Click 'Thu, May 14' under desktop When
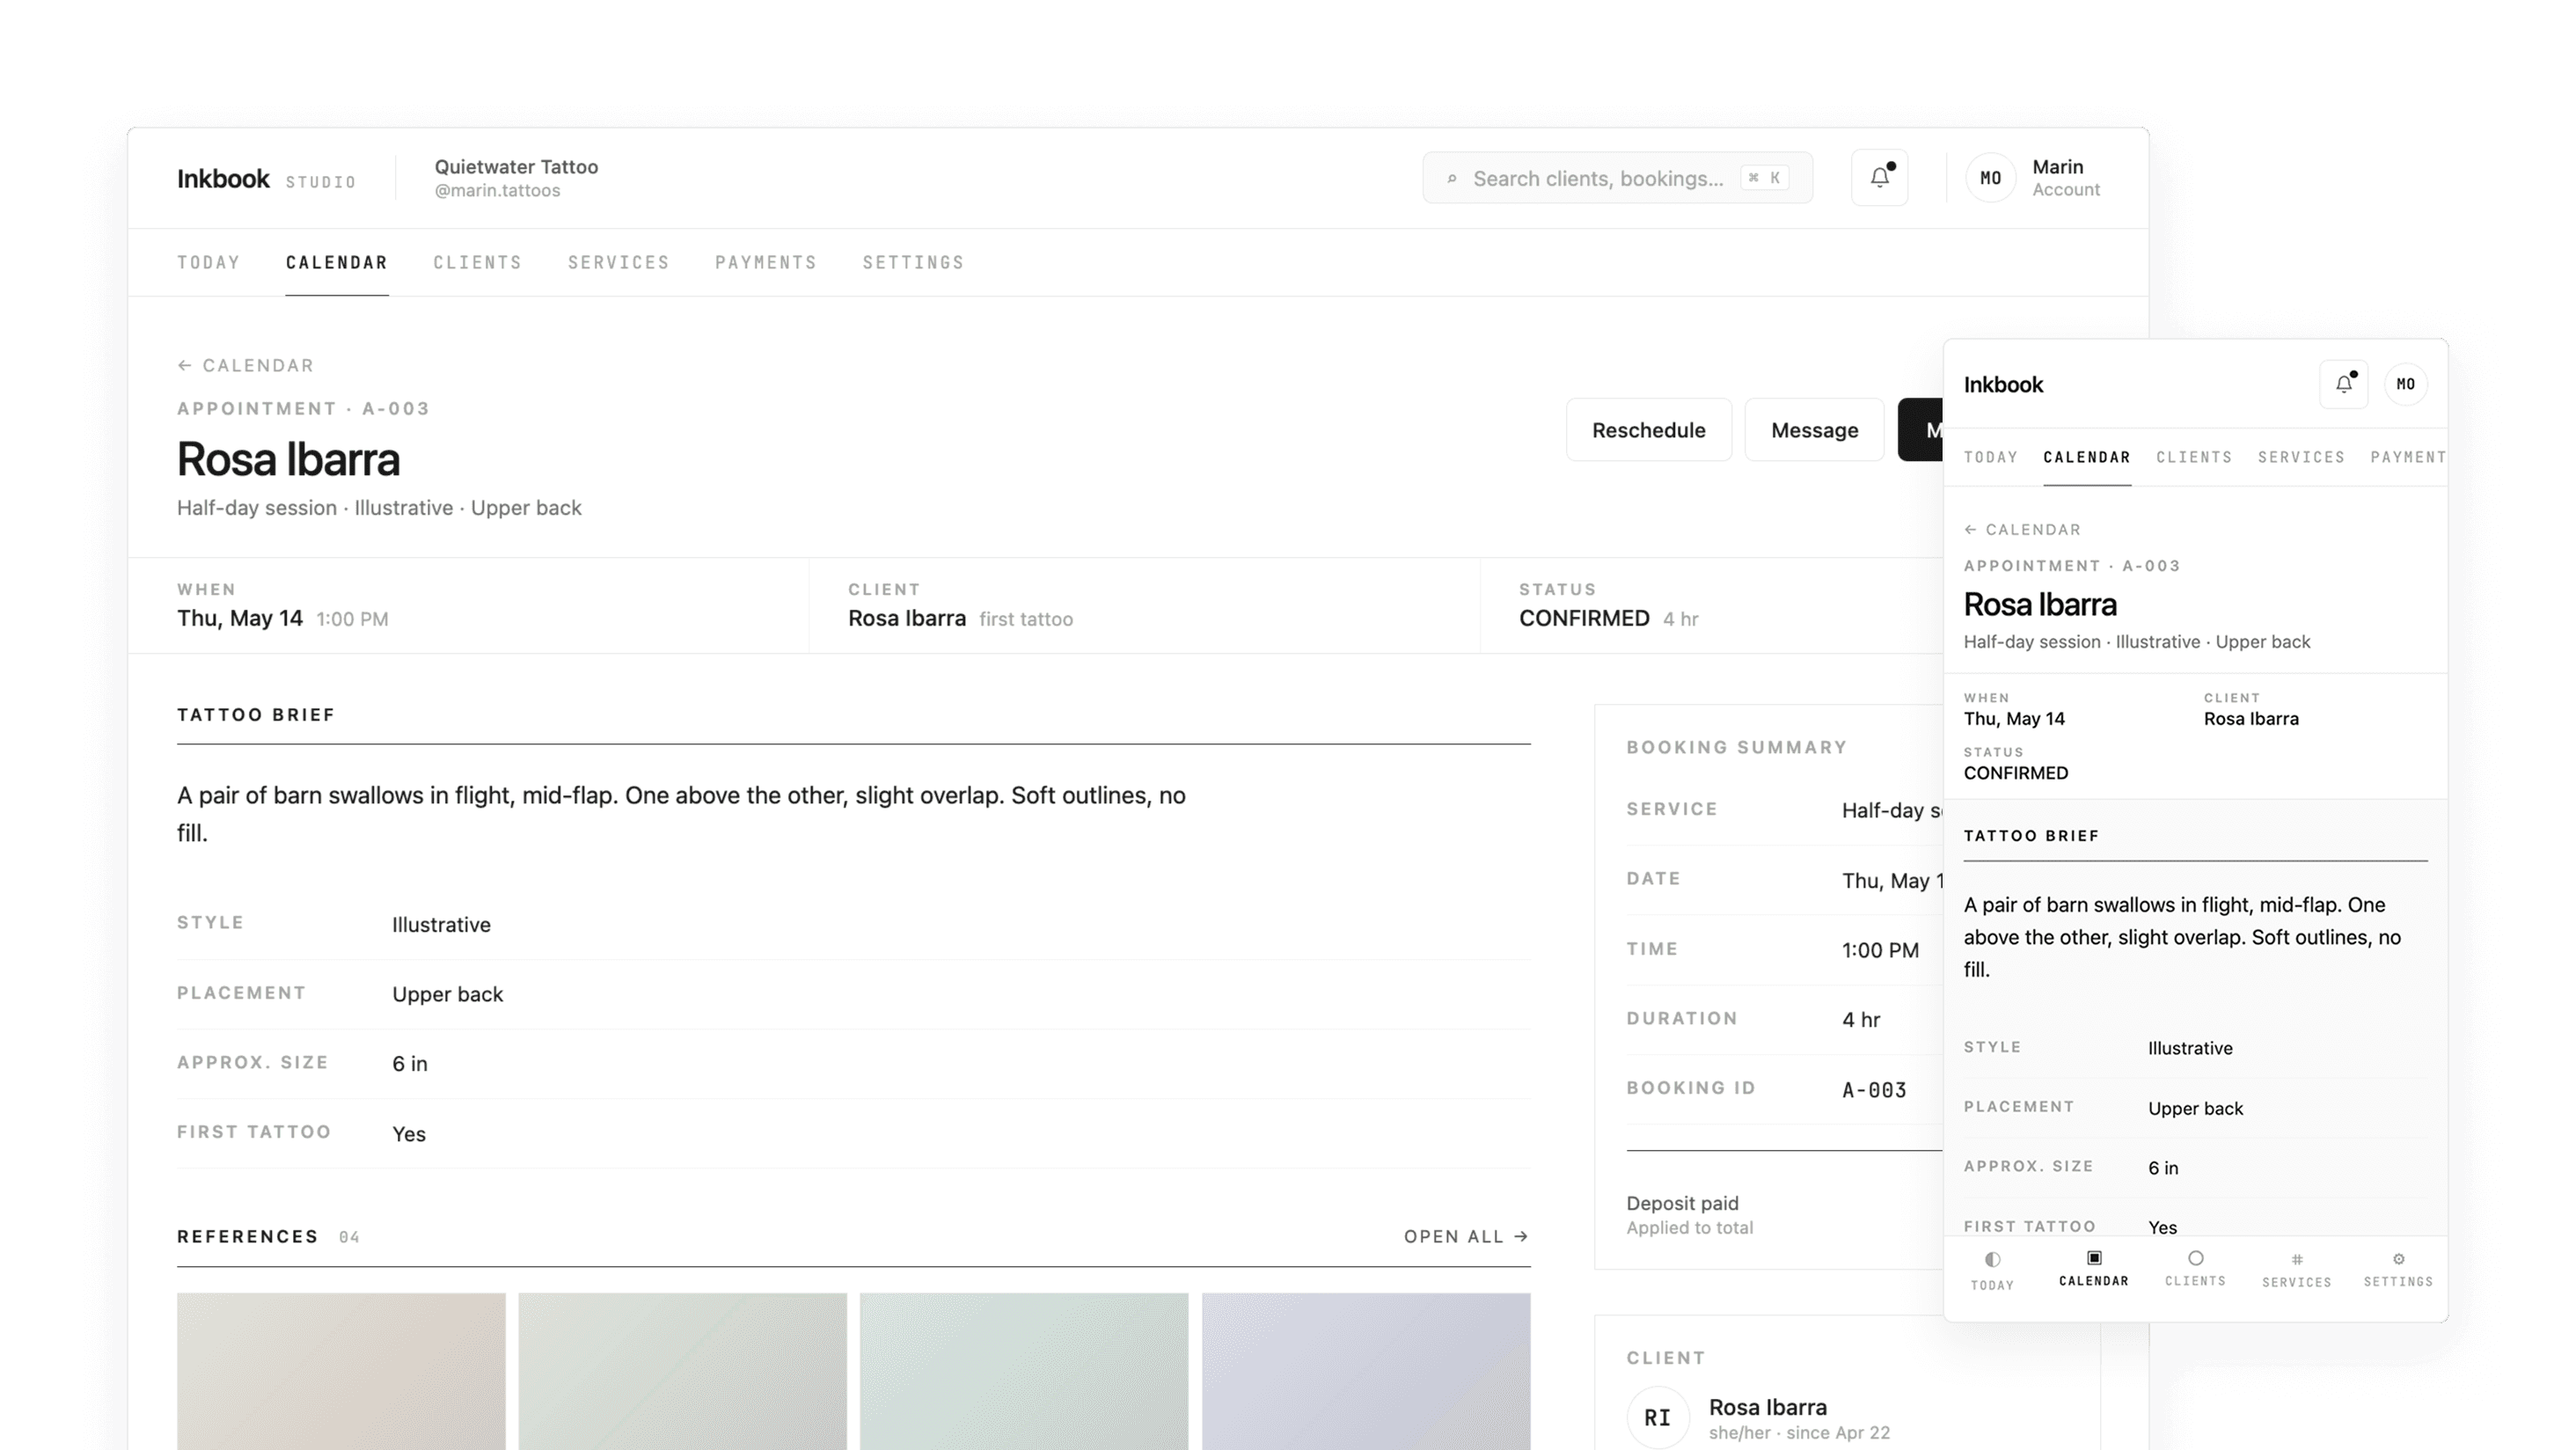The height and width of the screenshot is (1450, 2576). (240, 618)
